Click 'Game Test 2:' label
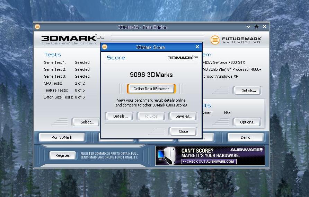This screenshot has height=197, width=309. pos(55,69)
